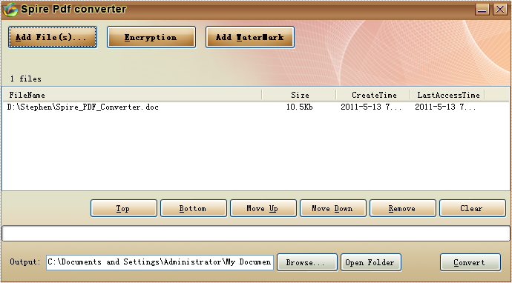The image size is (512, 283).
Task: Sort by the LastAccessTime column header
Action: pyautogui.click(x=447, y=95)
